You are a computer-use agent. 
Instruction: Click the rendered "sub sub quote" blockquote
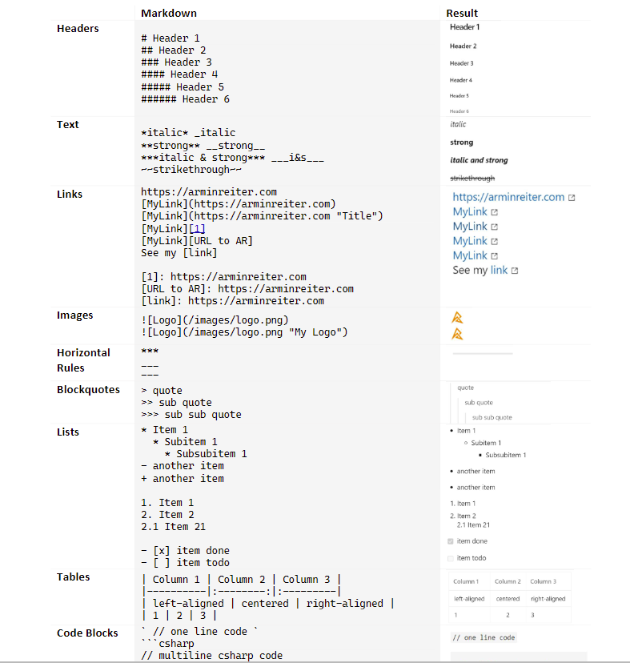point(492,417)
